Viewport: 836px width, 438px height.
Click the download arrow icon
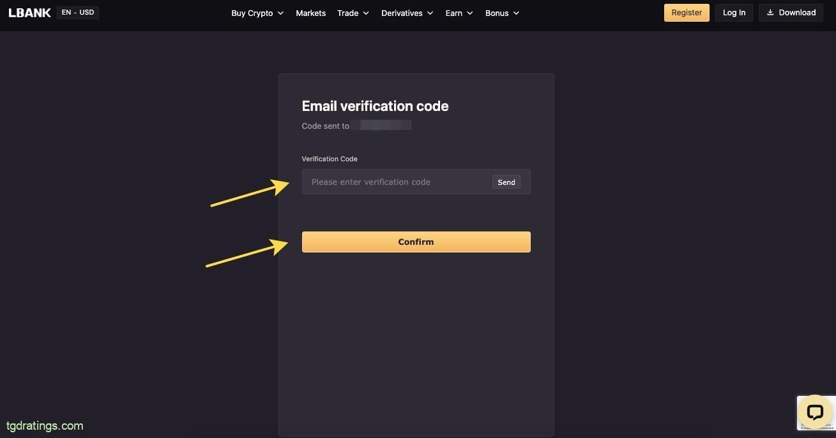[770, 13]
